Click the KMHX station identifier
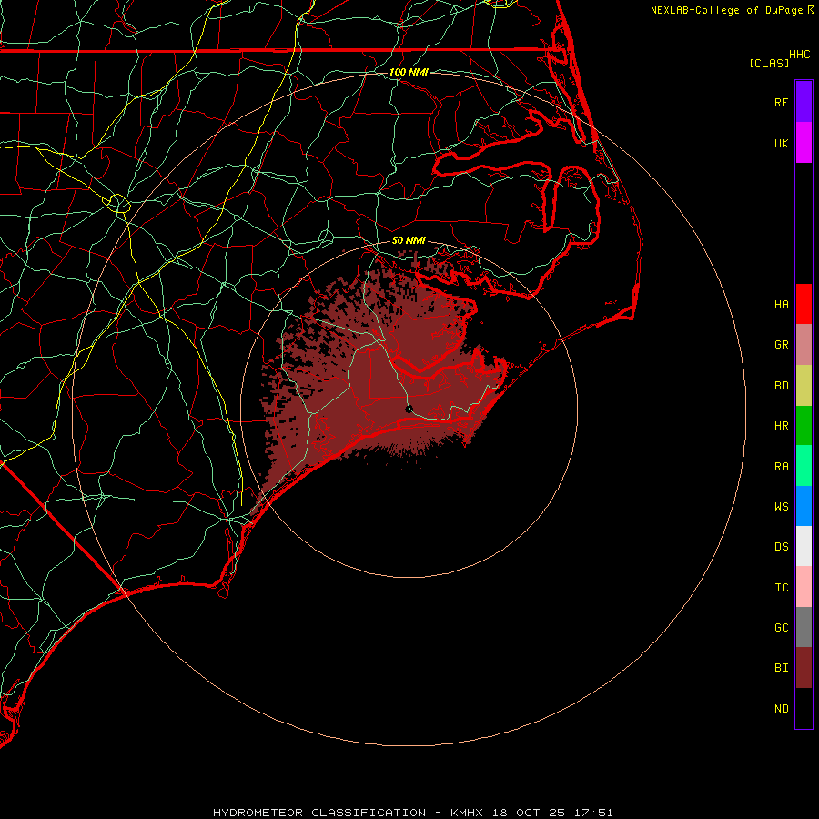The height and width of the screenshot is (819, 819). pyautogui.click(x=467, y=813)
